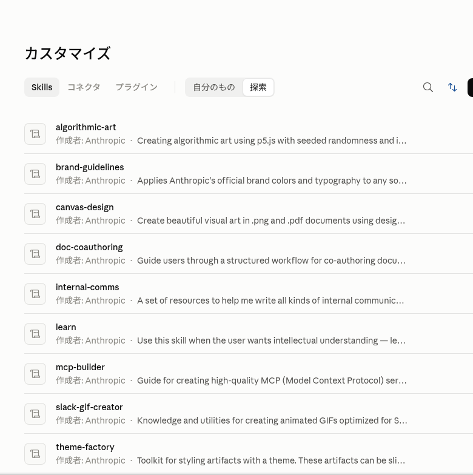Click the brand-guidelines skill scroll icon

[35, 174]
